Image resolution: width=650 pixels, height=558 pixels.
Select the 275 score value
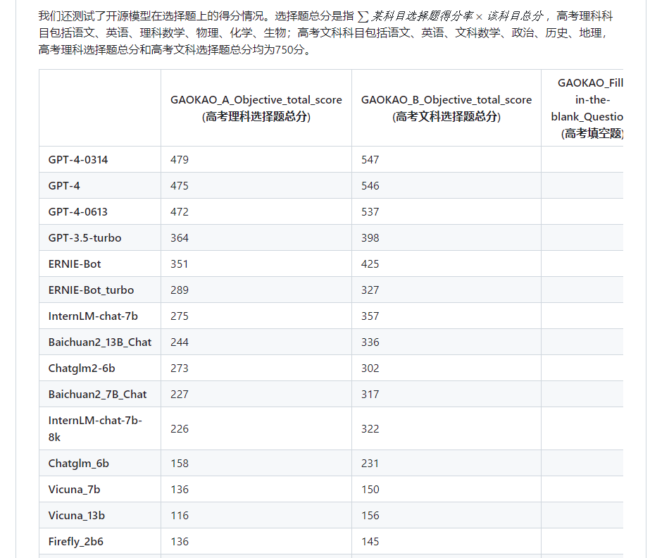(180, 316)
